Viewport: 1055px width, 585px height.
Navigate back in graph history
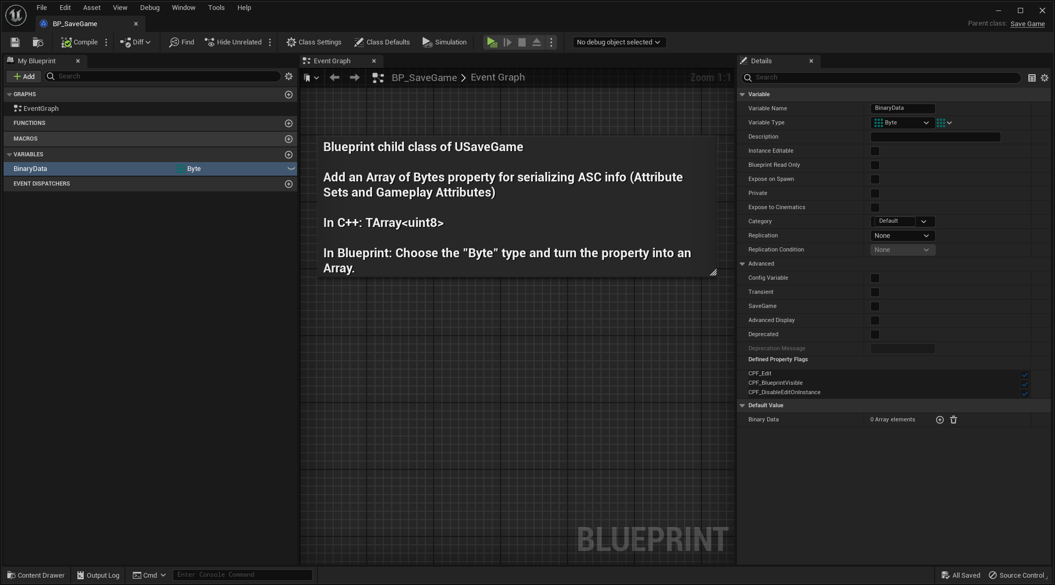(334, 78)
